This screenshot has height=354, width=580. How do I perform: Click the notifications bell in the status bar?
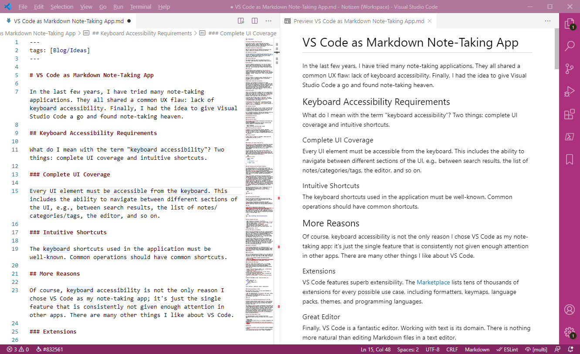pyautogui.click(x=570, y=349)
